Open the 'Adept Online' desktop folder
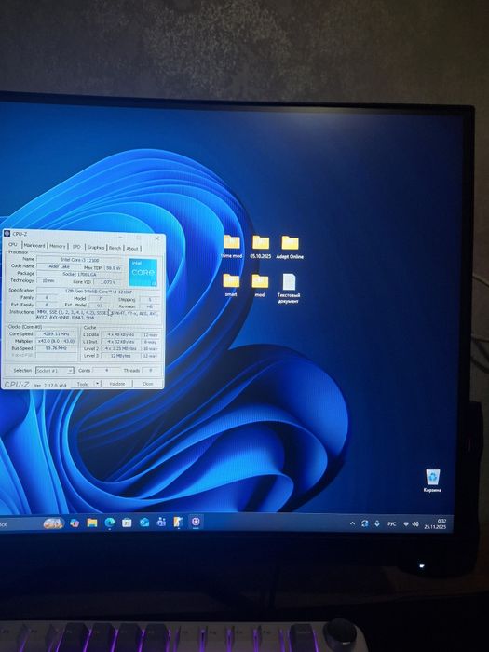 pos(290,248)
